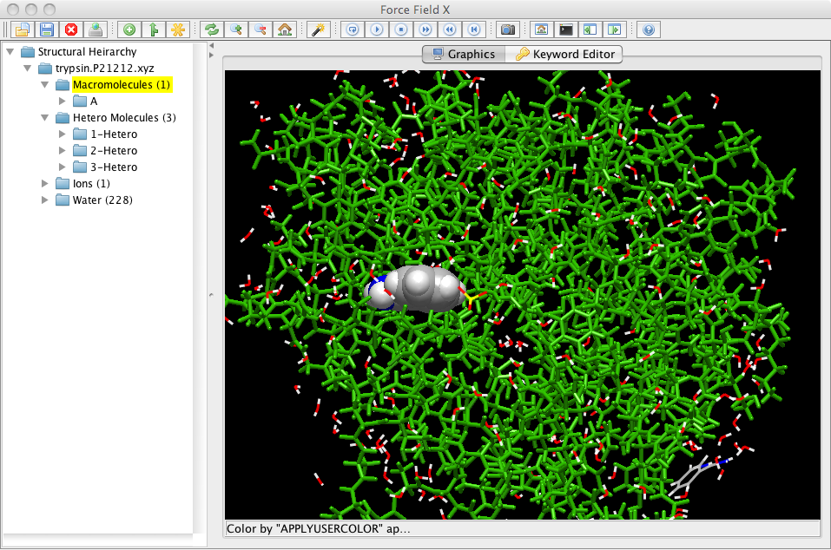Click the zoom in magnifier icon
Viewport: 831px width, 550px height.
point(235,29)
